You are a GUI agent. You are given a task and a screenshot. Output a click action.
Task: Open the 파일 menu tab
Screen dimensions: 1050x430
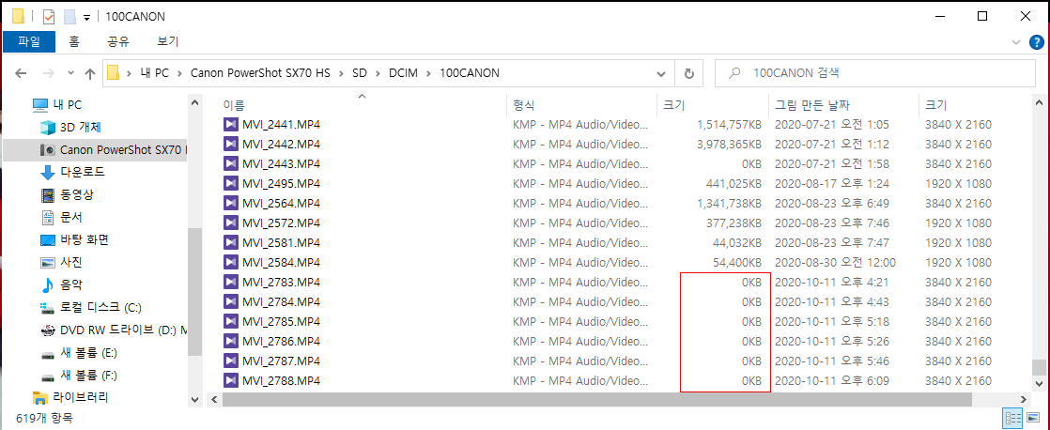(29, 41)
